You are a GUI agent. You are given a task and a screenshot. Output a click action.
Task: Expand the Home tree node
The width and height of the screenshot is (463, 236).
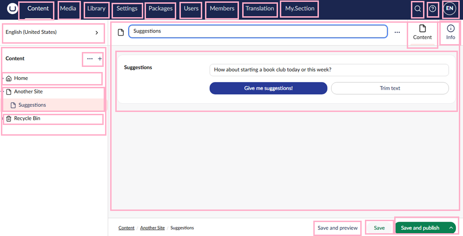[3, 79]
